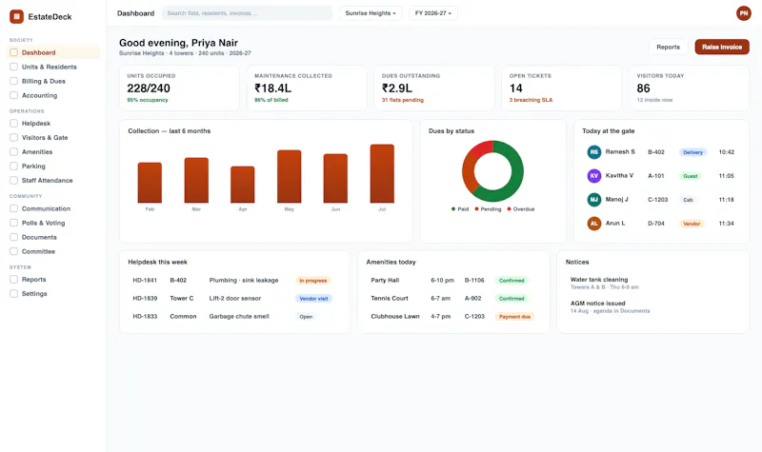Click the Delivery tag for Ramesh S
The height and width of the screenshot is (452, 762).
692,152
